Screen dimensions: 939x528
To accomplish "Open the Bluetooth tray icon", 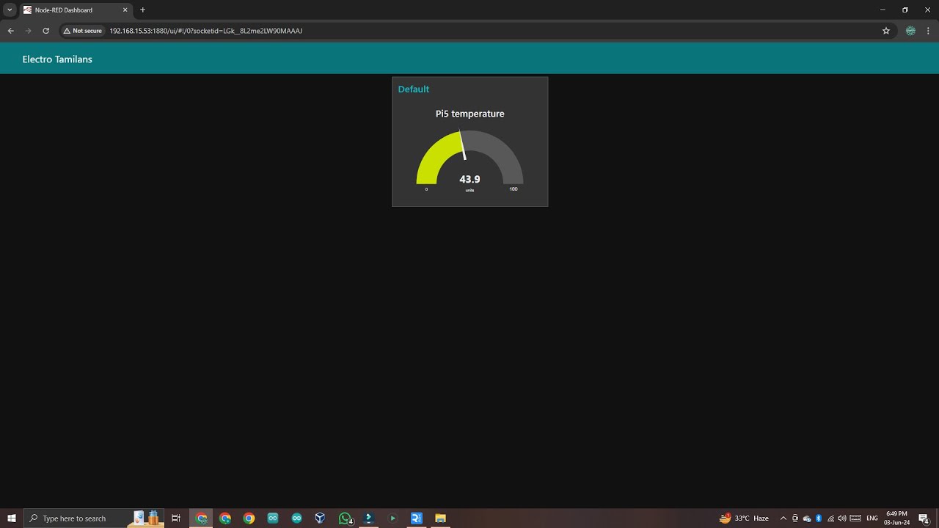I will point(819,518).
